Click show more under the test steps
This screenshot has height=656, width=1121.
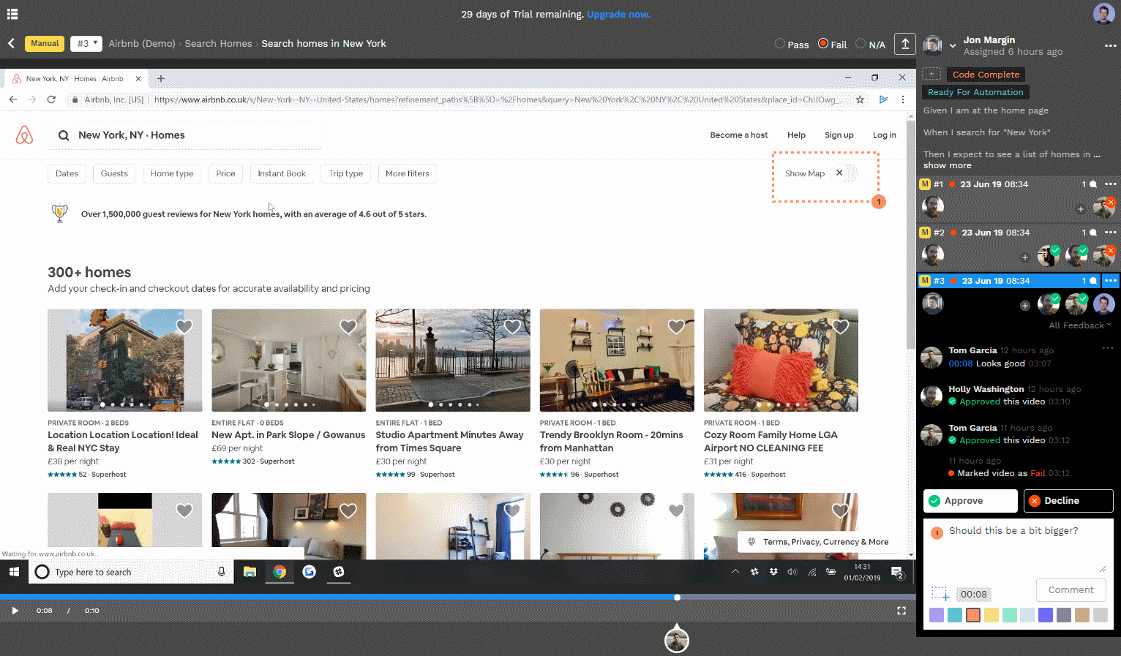point(948,165)
